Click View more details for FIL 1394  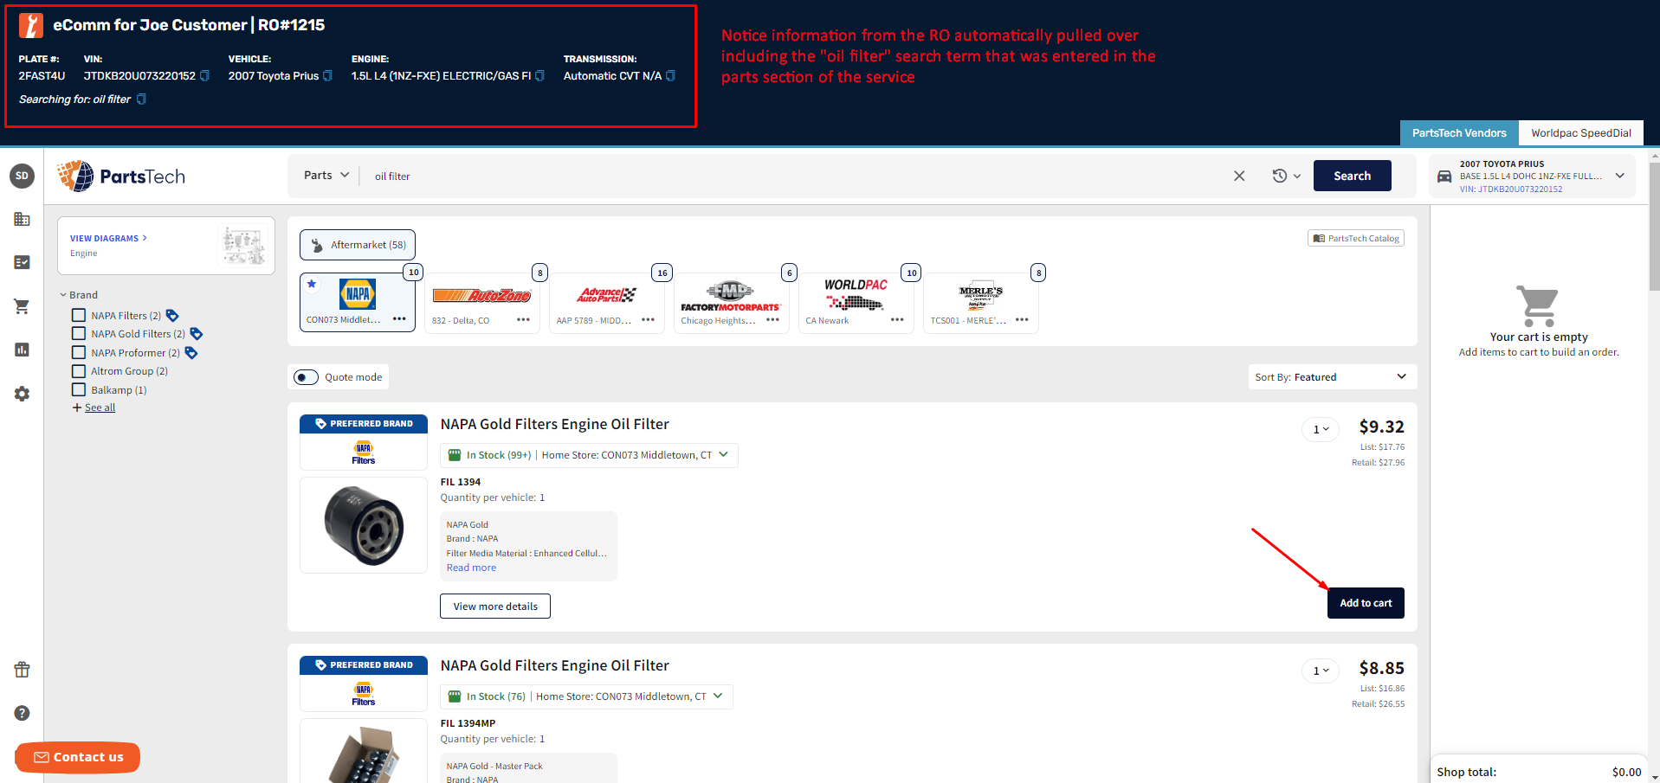click(495, 607)
